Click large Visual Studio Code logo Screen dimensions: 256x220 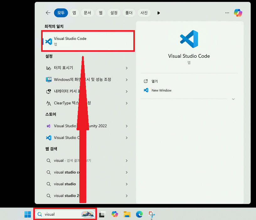189,39
